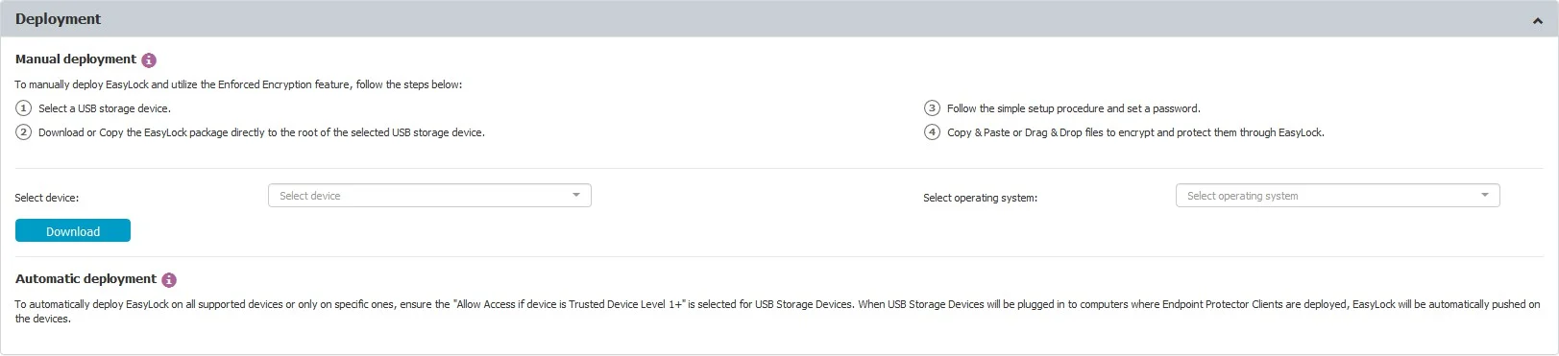
Task: Click the circled step 1 number icon
Action: [x=24, y=107]
